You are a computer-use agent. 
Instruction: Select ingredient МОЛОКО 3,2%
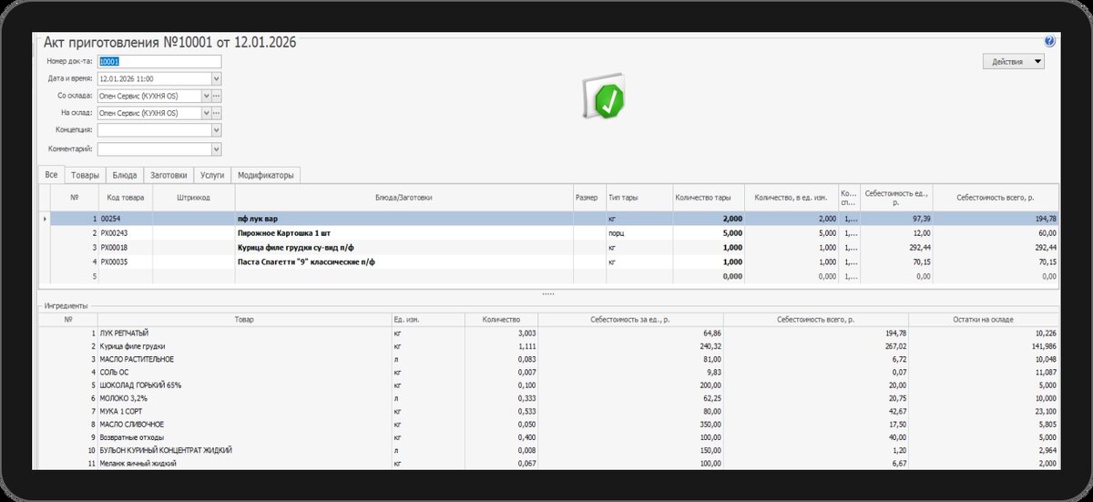[x=549, y=398]
